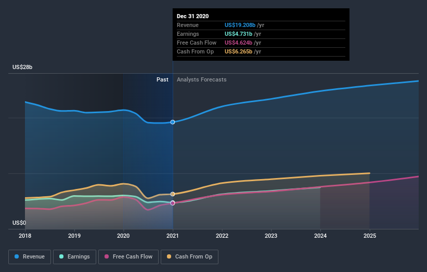Select the Cash From Op marker at 2021

(x=173, y=194)
